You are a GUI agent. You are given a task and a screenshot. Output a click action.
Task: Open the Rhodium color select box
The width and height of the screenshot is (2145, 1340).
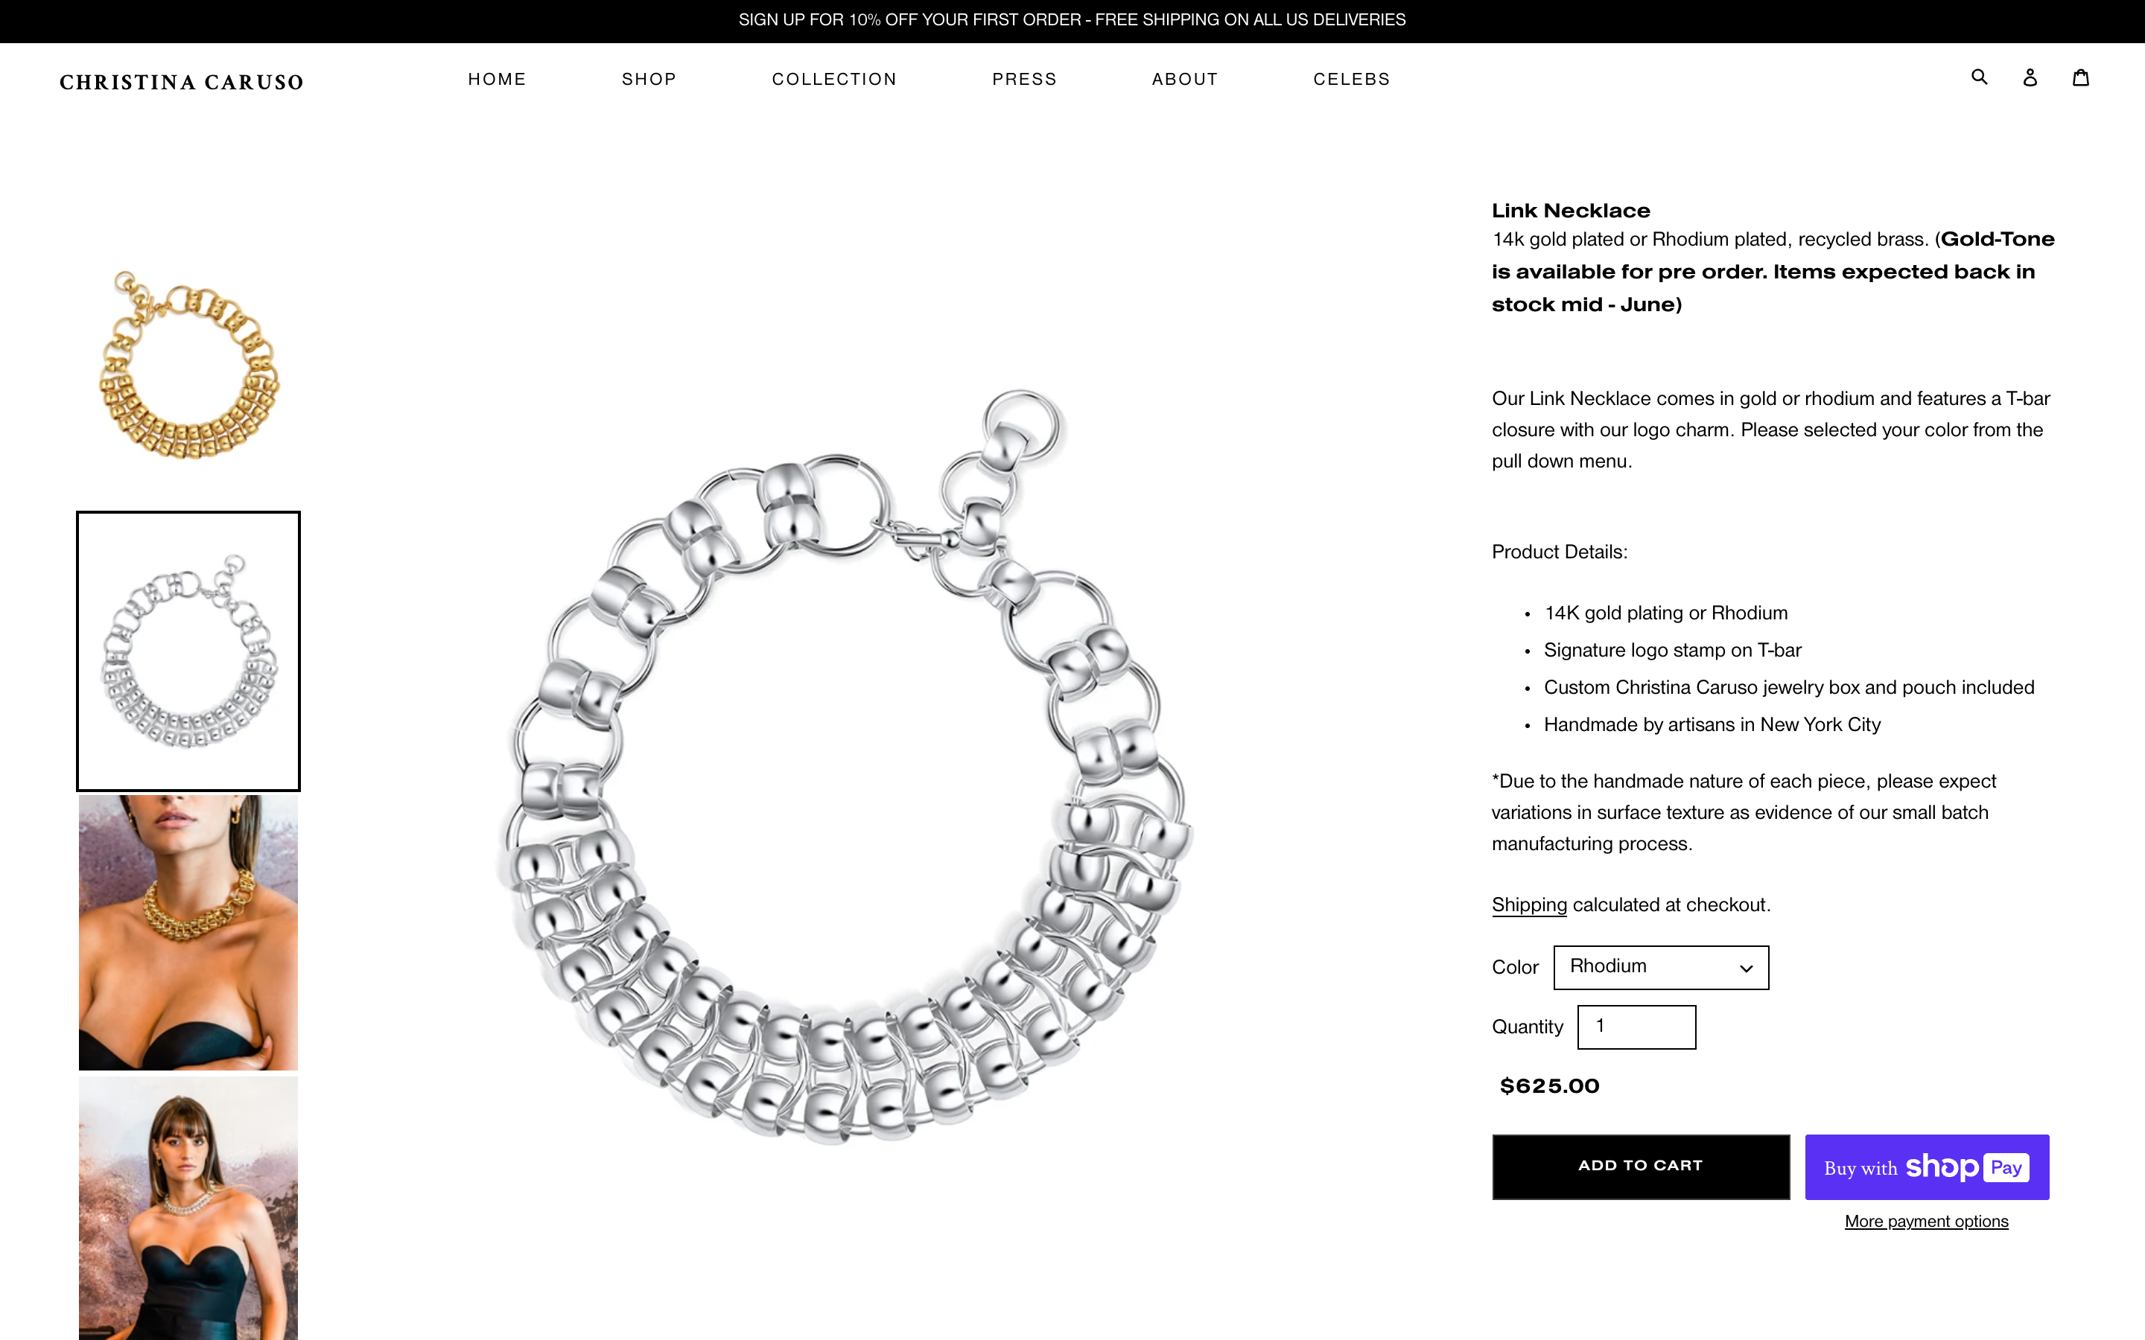1661,967
